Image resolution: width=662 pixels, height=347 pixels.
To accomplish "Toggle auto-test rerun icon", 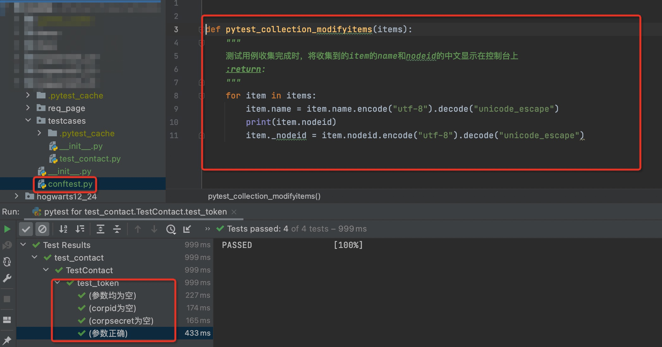I will 7,262.
